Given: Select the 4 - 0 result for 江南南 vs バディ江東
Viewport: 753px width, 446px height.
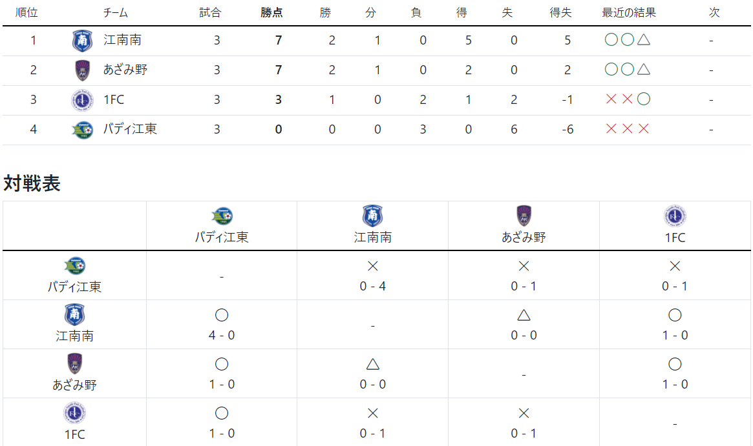Looking at the screenshot, I should click(x=222, y=335).
